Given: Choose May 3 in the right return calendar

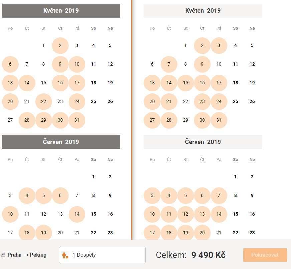Looking at the screenshot, I should coord(219,45).
